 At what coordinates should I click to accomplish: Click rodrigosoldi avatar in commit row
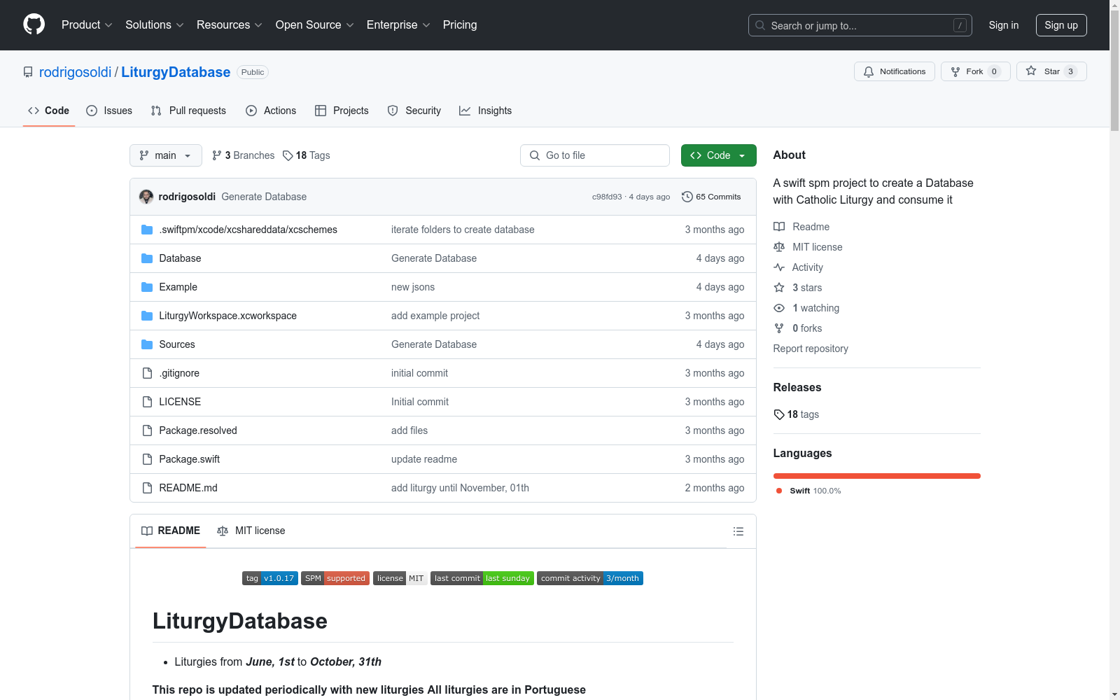pos(146,197)
